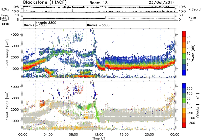The image size is (202, 140).
Task: Click the 'Slant Range [km]' label of power plot
Action: coord(7,53)
